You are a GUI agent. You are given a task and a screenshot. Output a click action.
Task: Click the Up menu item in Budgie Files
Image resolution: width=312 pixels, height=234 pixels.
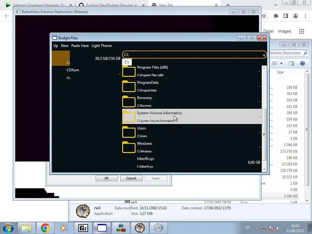pyautogui.click(x=55, y=46)
